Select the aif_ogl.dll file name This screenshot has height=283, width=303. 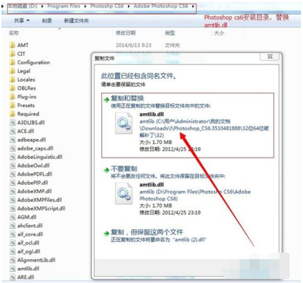point(28,252)
